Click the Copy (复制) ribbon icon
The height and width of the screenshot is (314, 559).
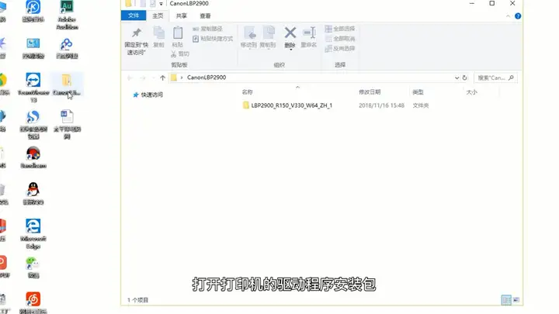tap(158, 33)
